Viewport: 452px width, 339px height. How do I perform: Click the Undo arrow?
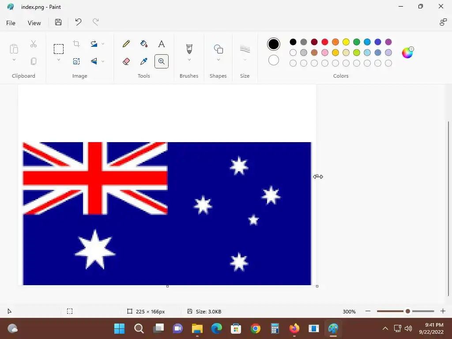(x=78, y=22)
